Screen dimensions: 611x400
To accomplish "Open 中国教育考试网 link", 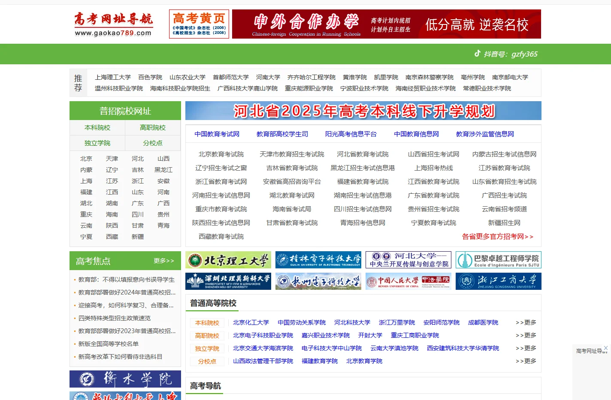I will click(x=217, y=134).
